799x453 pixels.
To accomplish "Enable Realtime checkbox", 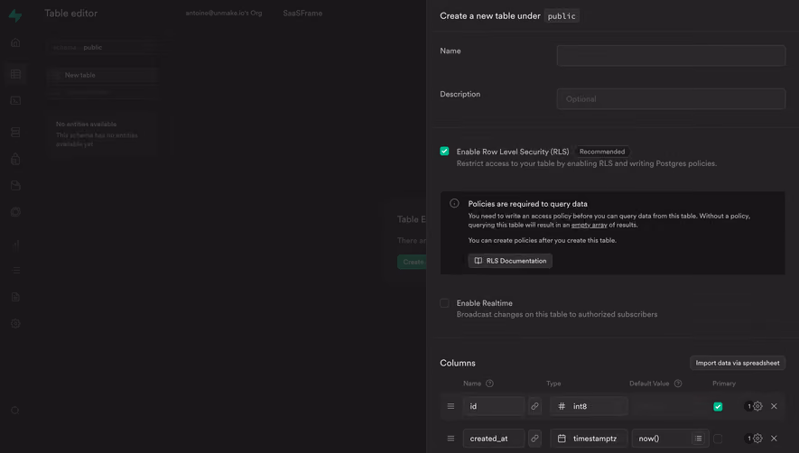I will [x=444, y=303].
